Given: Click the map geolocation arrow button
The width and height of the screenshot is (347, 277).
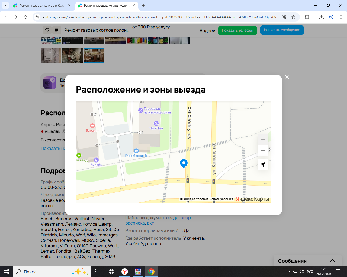Looking at the screenshot, I should pyautogui.click(x=263, y=164).
